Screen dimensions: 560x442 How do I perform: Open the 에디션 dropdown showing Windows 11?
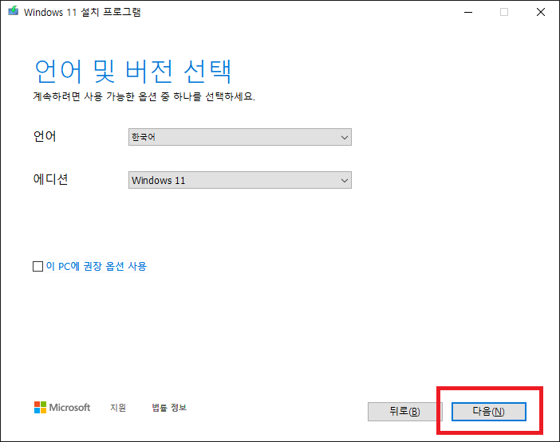click(239, 180)
